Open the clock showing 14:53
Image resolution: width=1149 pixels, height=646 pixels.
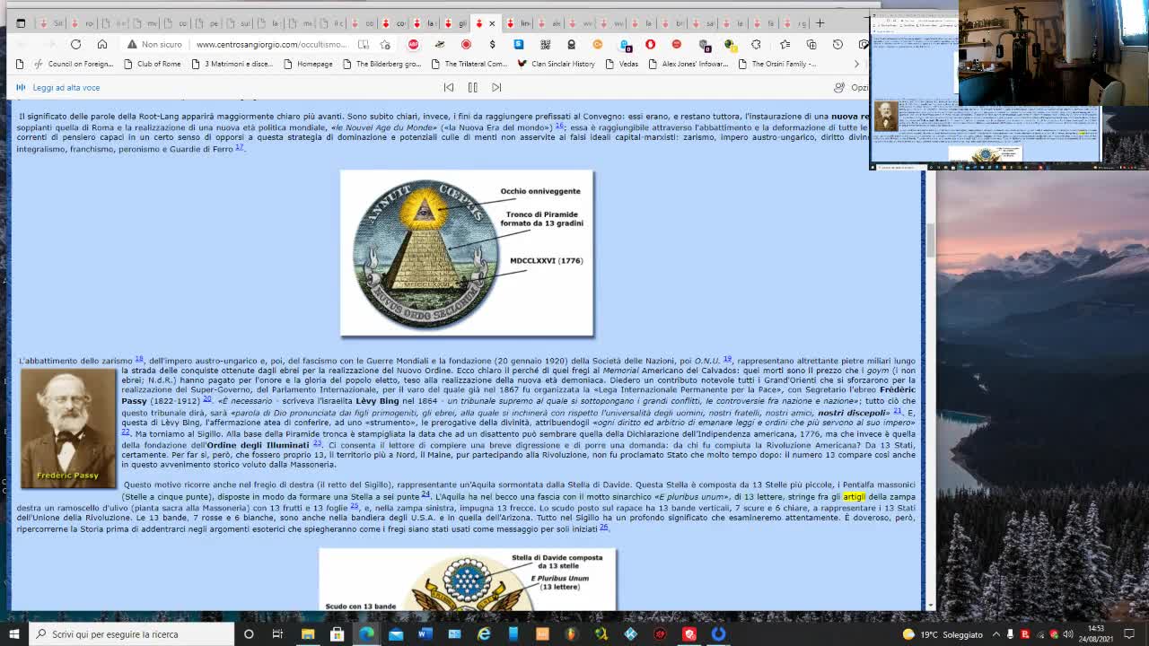point(1096,634)
